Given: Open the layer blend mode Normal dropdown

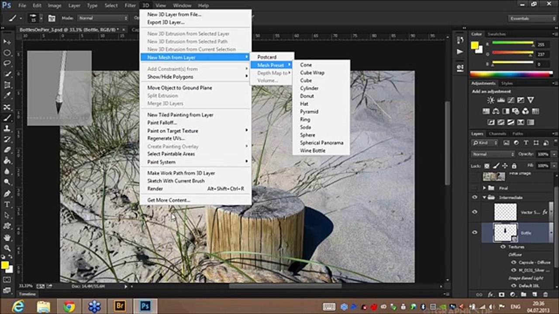Looking at the screenshot, I should [x=493, y=154].
